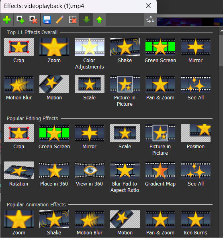Open See All under Top 11 Effects
The width and height of the screenshot is (223, 238).
pyautogui.click(x=196, y=88)
